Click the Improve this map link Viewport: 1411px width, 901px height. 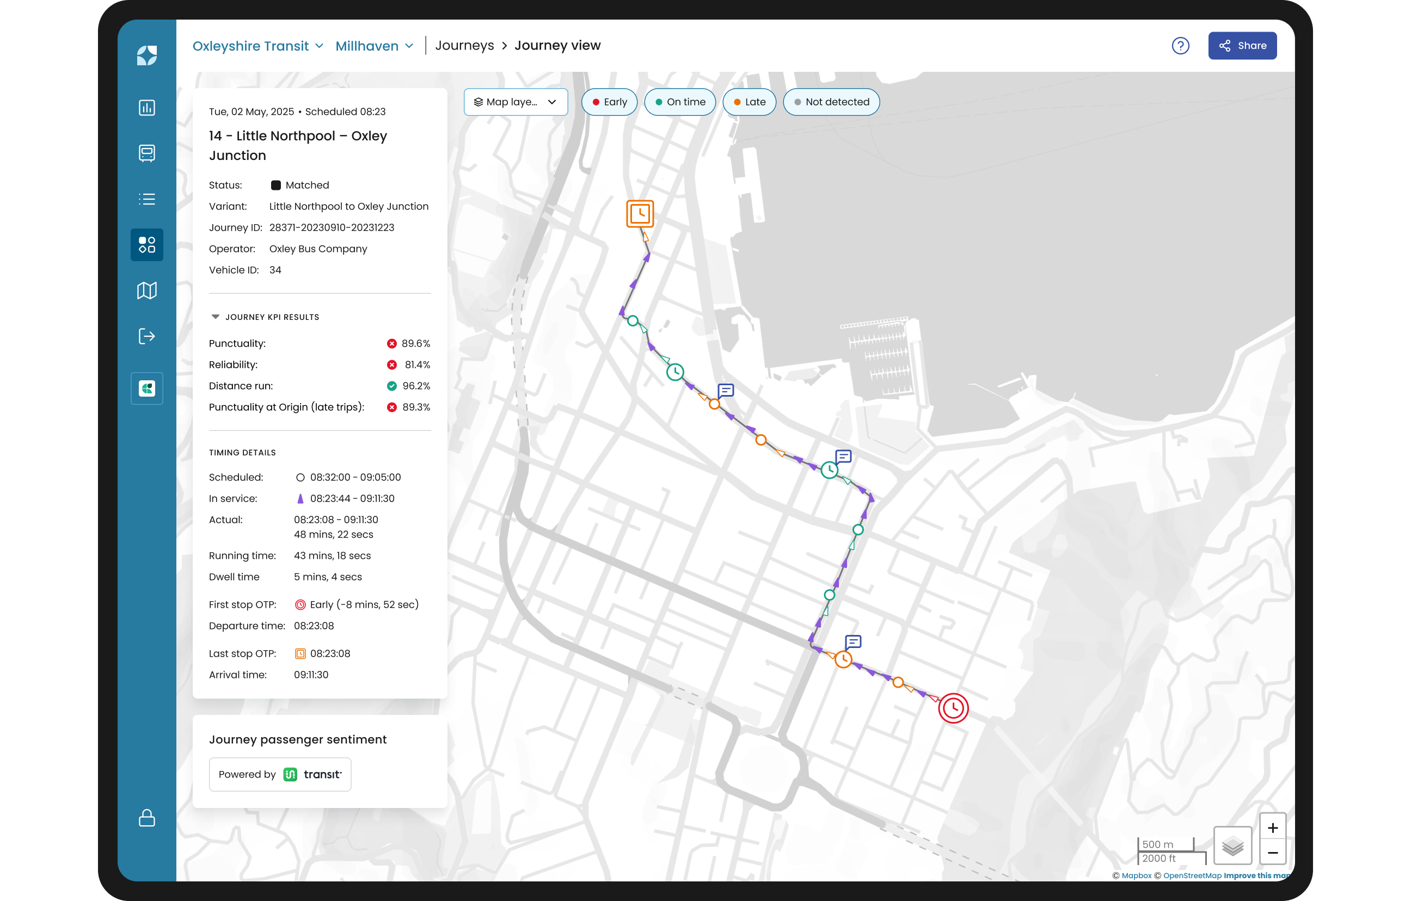click(1257, 875)
